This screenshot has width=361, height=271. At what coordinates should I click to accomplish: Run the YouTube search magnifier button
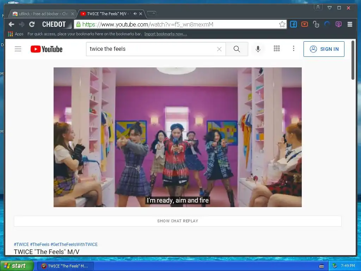pyautogui.click(x=237, y=49)
